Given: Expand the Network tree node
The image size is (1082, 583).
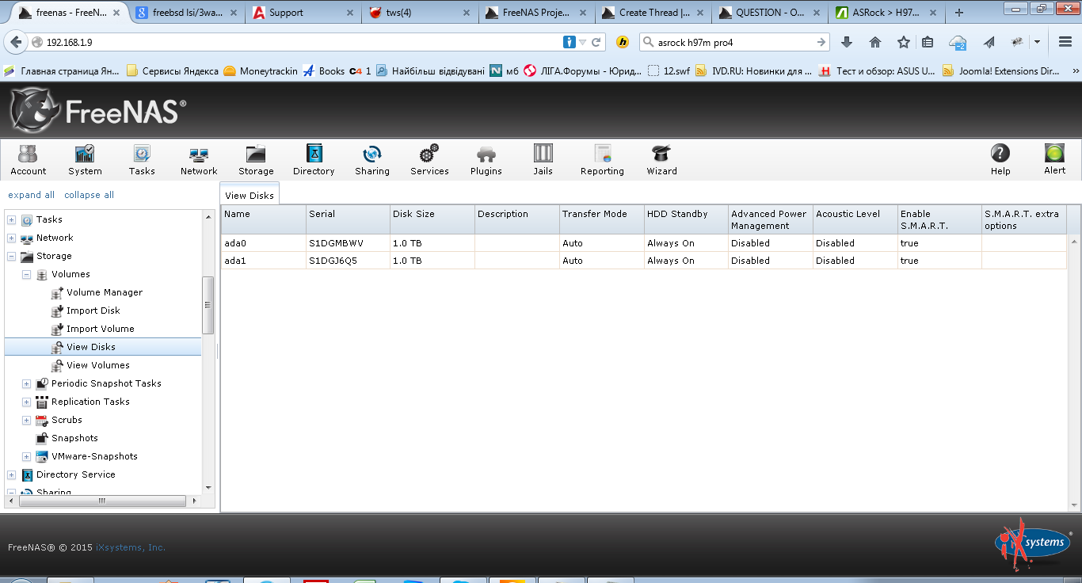Looking at the screenshot, I should pyautogui.click(x=11, y=238).
